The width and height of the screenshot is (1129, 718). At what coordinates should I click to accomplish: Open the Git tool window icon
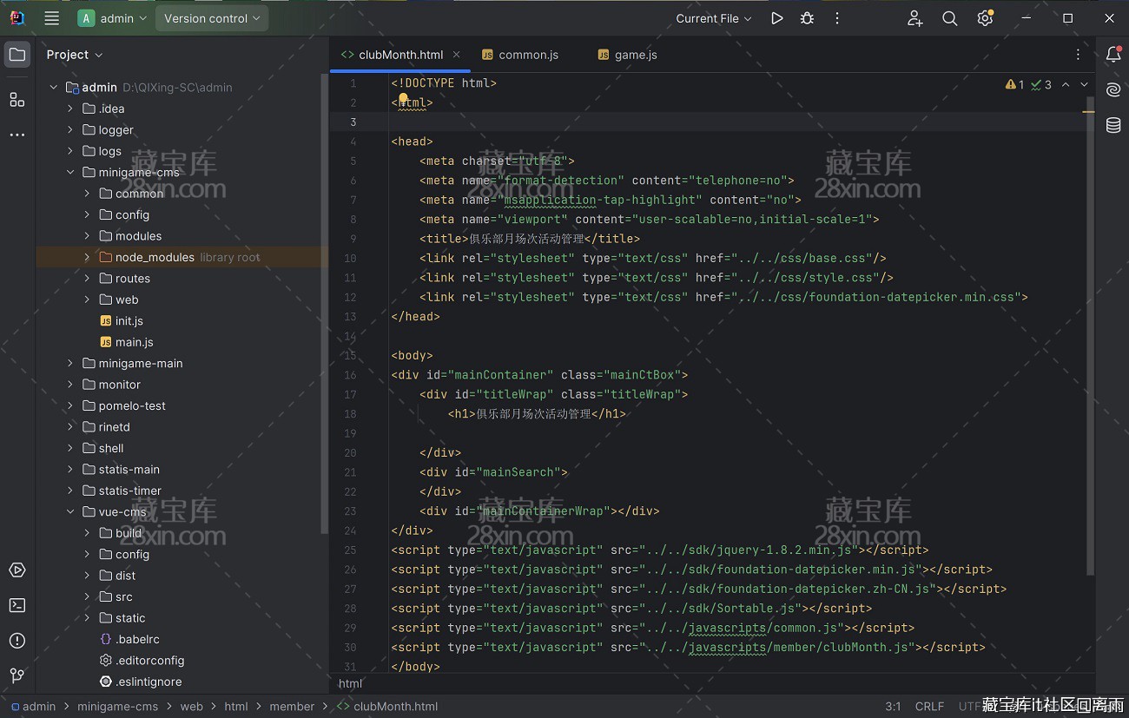coord(17,675)
